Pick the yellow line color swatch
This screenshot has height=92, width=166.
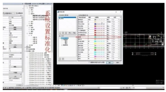(95, 44)
